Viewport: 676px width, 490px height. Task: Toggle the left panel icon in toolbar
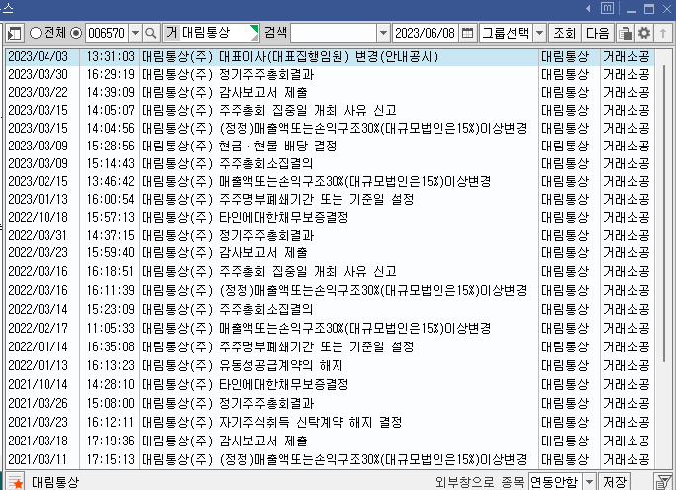[x=15, y=33]
